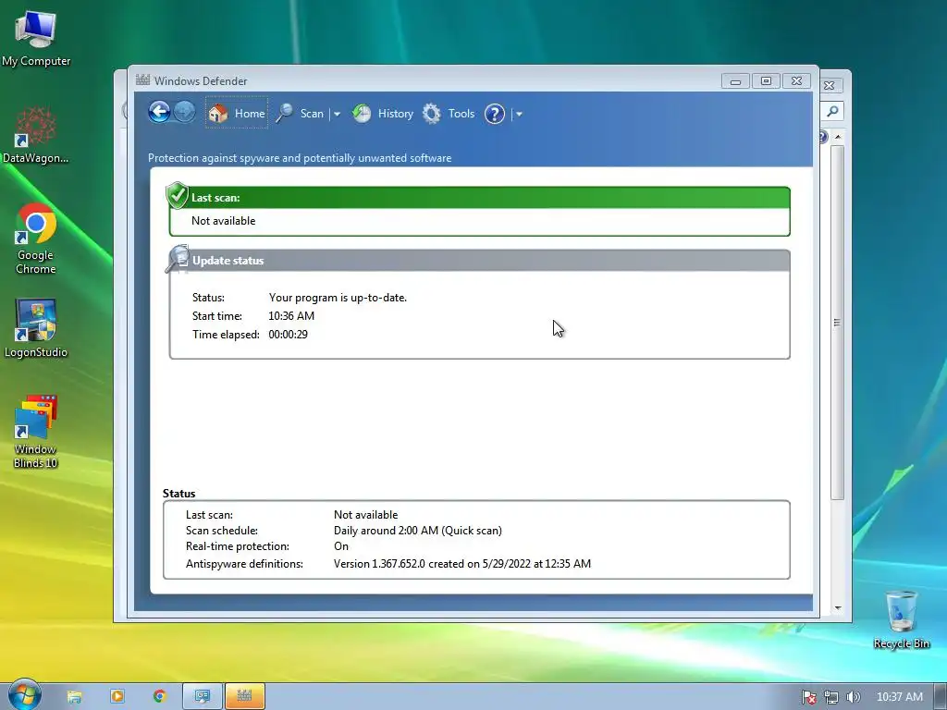Click "Not available" under the green Last scan header
947x710 pixels.
click(224, 221)
